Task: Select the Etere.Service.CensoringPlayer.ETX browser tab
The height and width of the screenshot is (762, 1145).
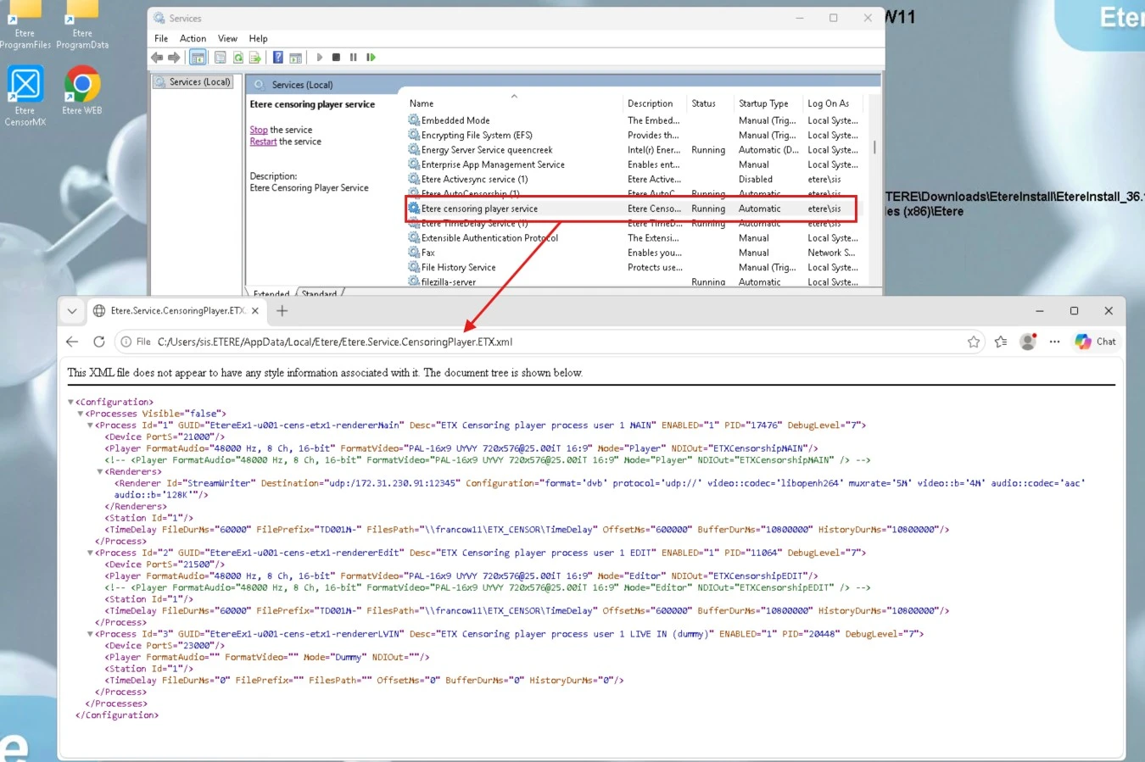Action: 176,311
